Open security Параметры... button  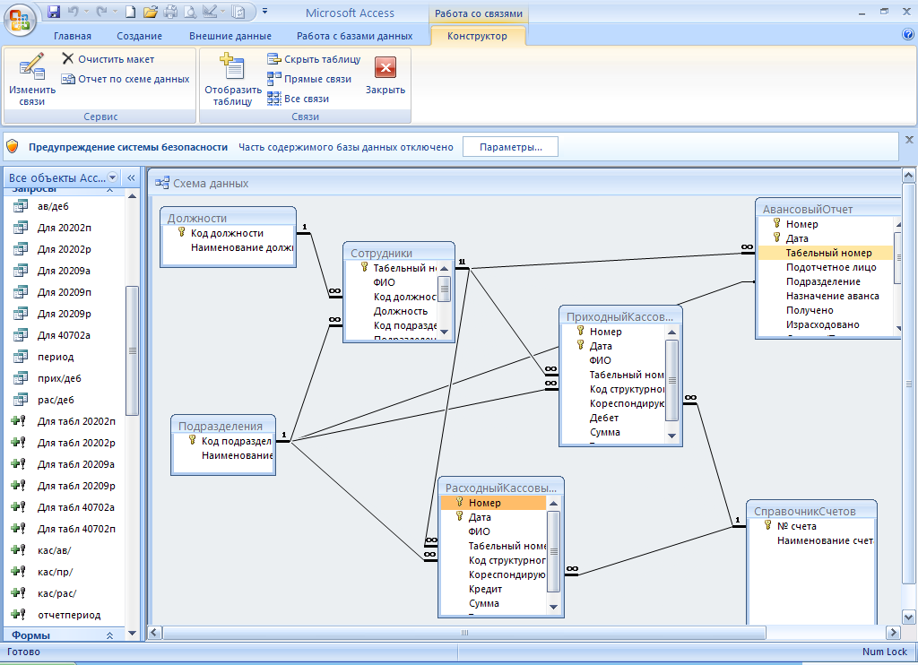coord(510,147)
